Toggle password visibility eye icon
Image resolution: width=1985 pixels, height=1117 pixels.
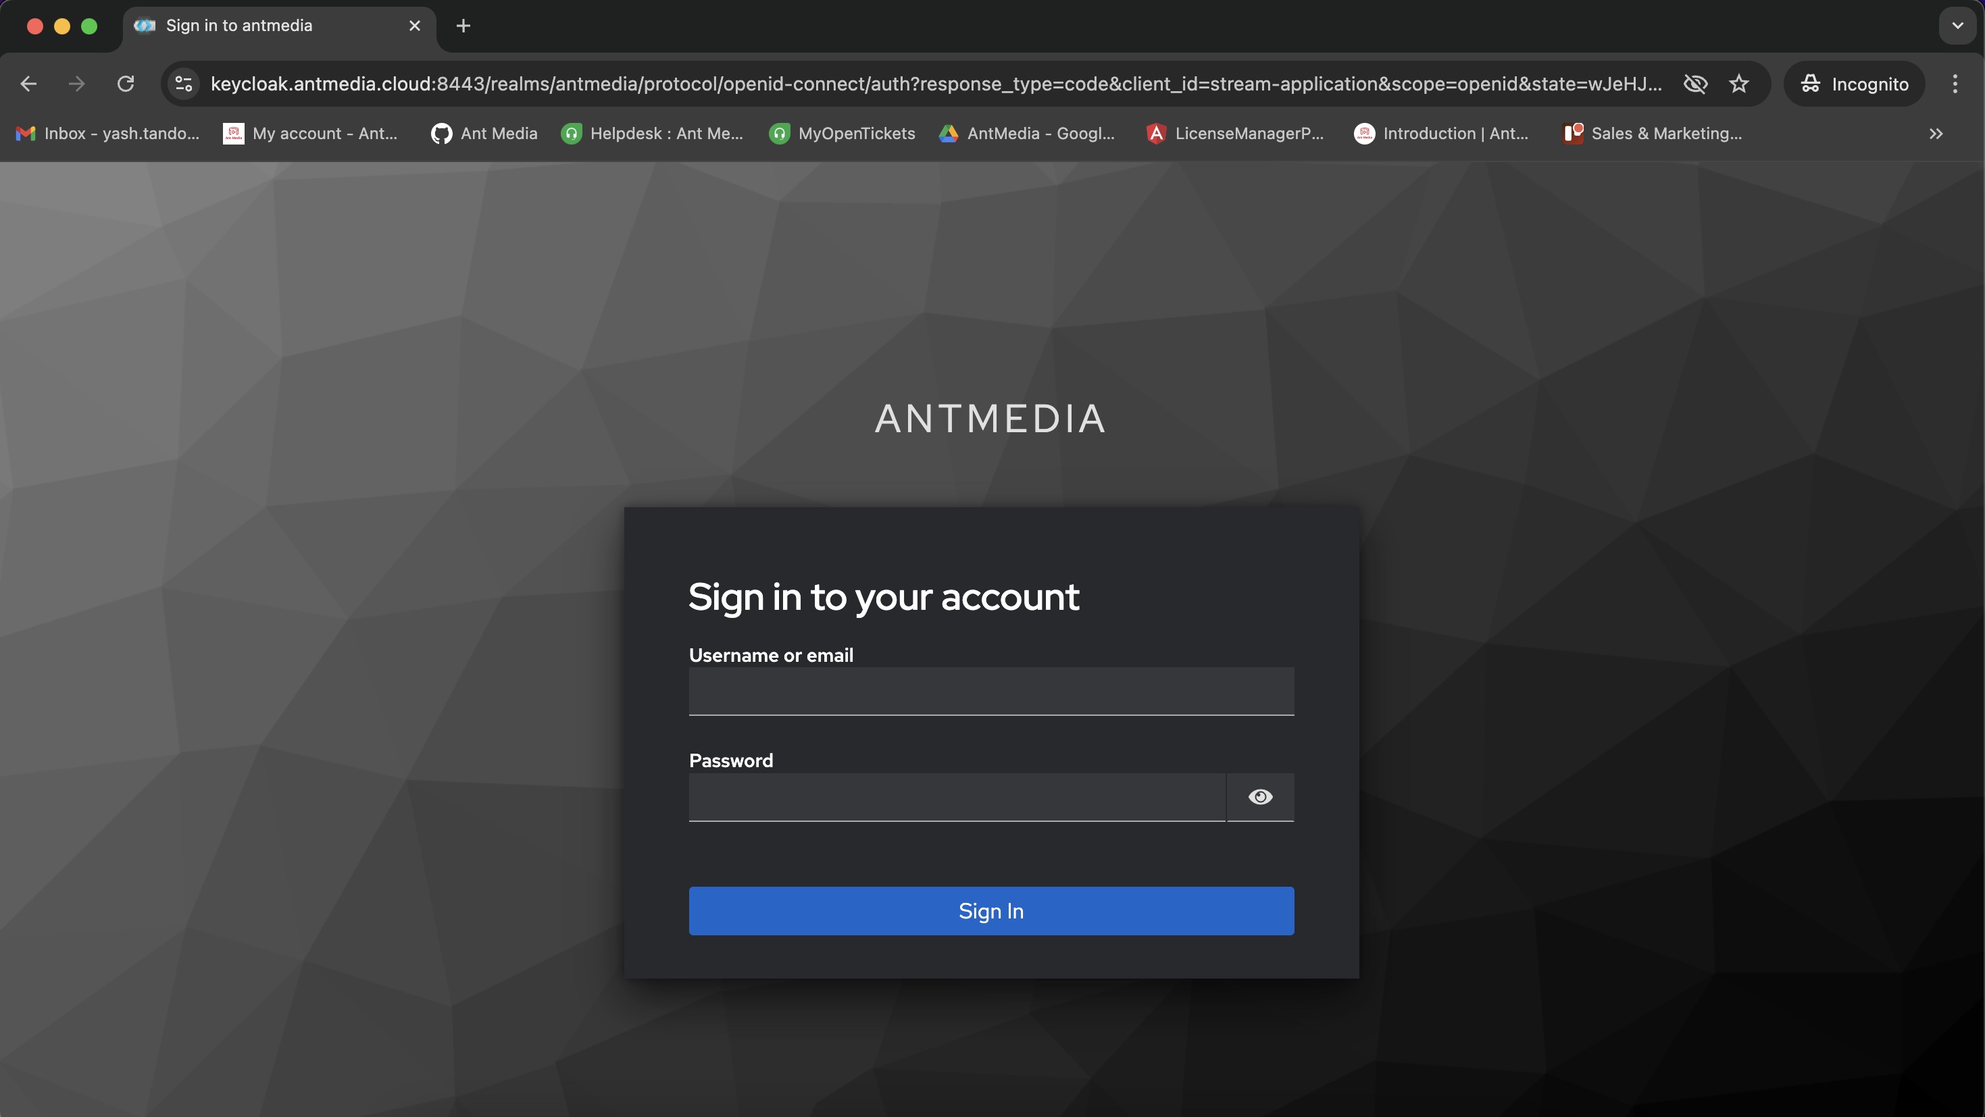(1260, 796)
